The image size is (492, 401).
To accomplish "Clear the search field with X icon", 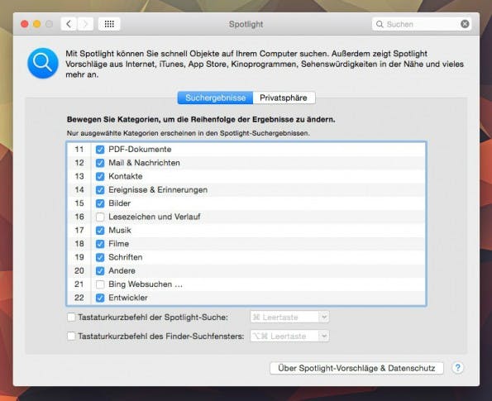I will (465, 24).
